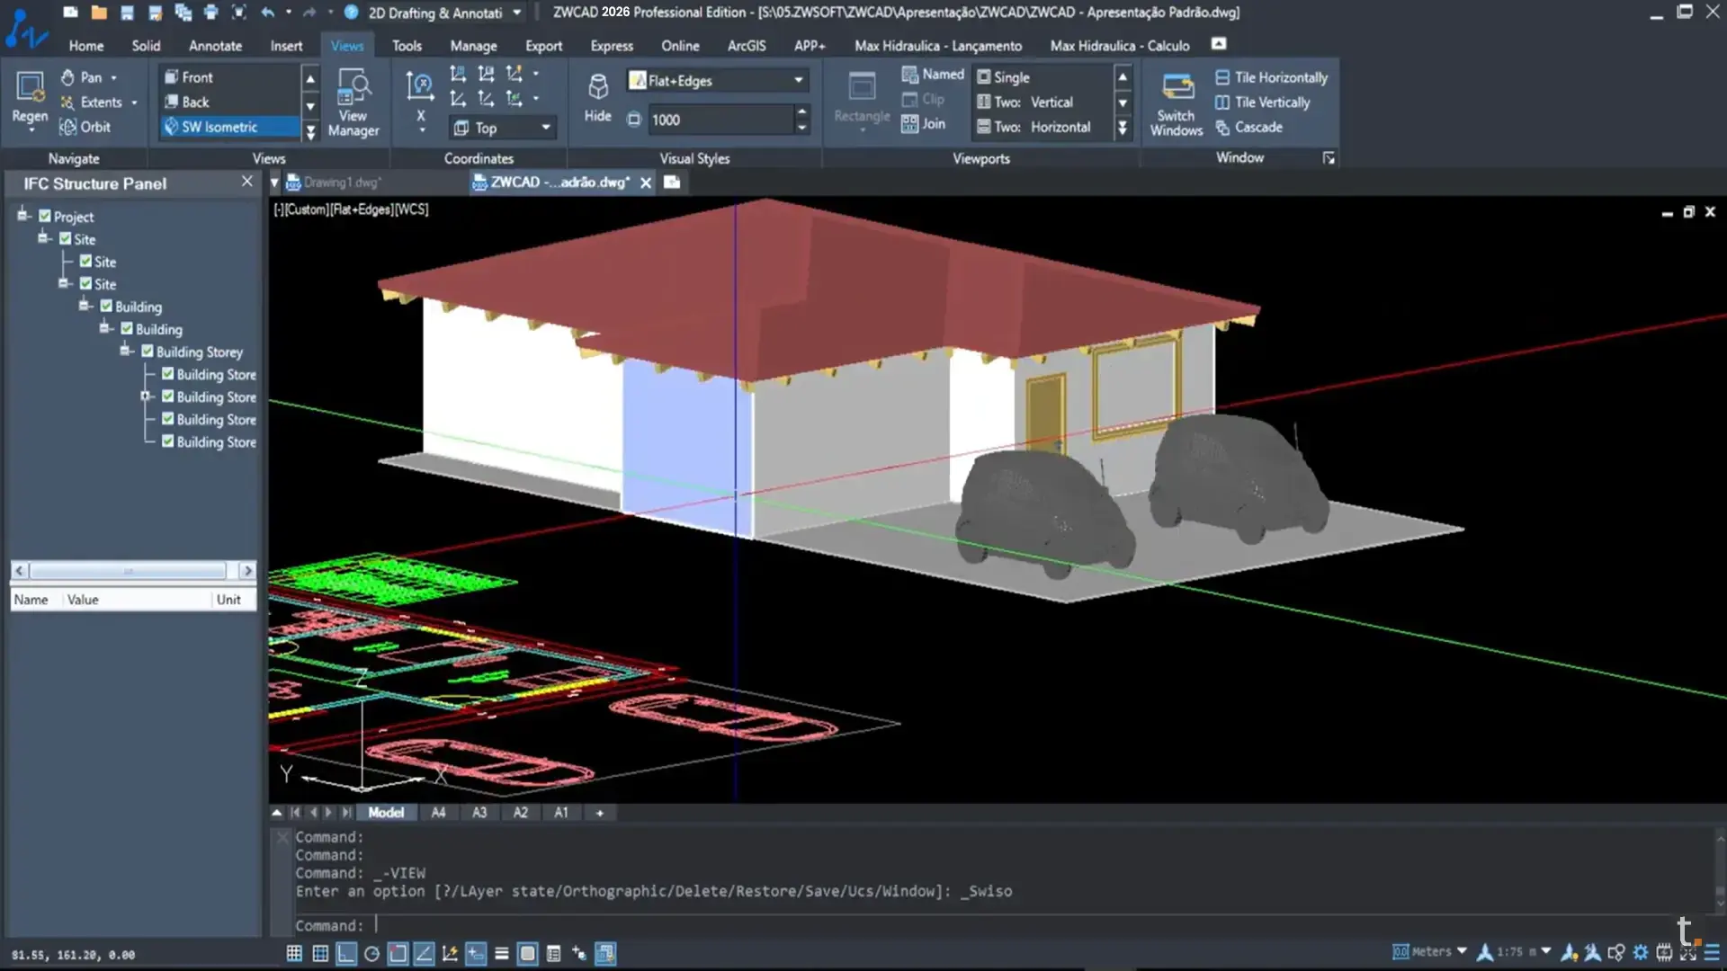
Task: Switch to the A3 layout tab
Action: pos(479,813)
